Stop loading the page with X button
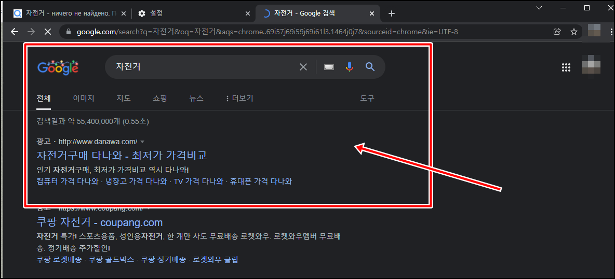 (48, 32)
